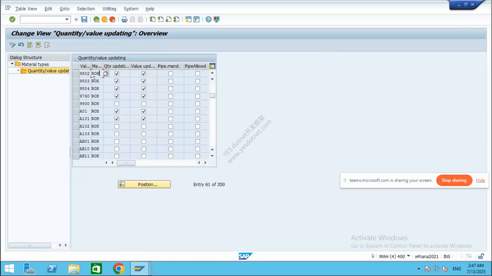Viewport: 492px width, 276px height.
Task: Expand the MAH (4) 400 system dropdown
Action: click(x=408, y=256)
